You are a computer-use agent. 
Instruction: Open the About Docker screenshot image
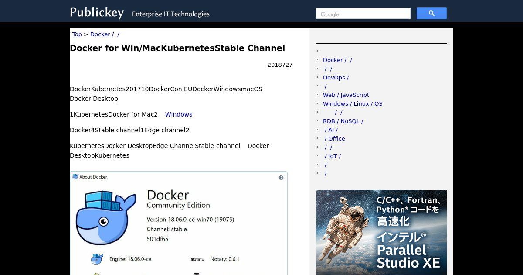click(179, 223)
